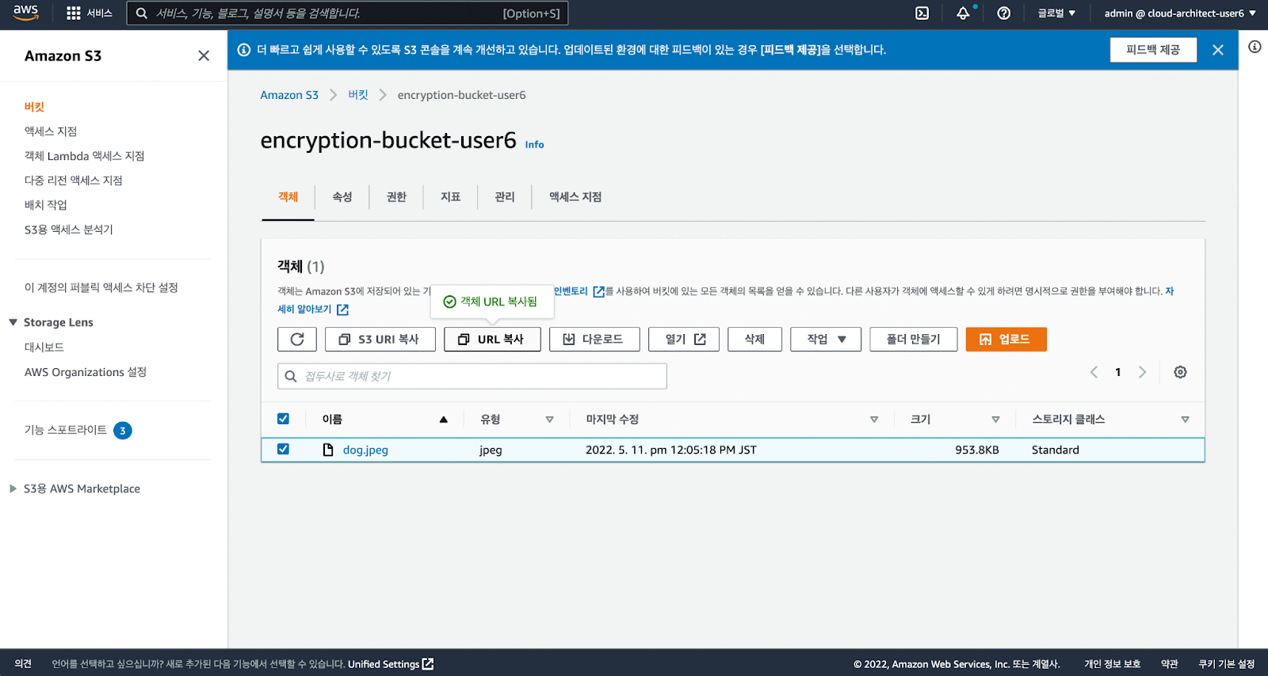Open the admin account dropdown
Image resolution: width=1268 pixels, height=676 pixels.
pos(1180,13)
